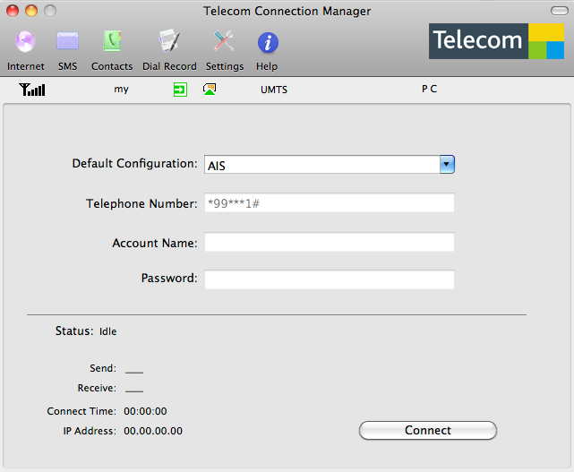Expand the Default Configuration dropdown arrow
The width and height of the screenshot is (574, 472).
(x=447, y=165)
